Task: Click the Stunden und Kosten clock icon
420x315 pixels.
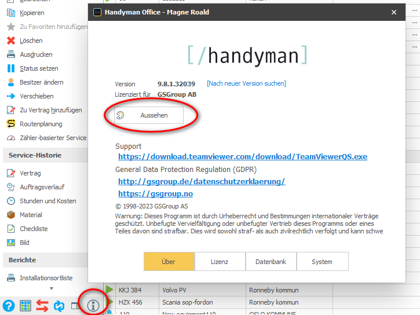Action: pos(11,201)
